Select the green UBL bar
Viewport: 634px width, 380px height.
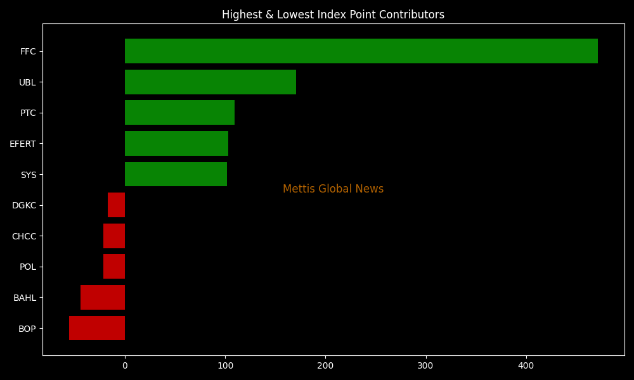(210, 82)
